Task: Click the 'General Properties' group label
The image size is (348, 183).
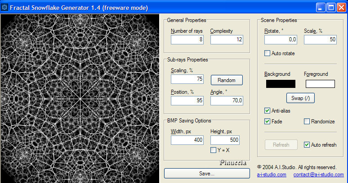Action: (187, 20)
